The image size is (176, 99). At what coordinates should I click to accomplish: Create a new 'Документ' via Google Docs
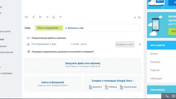[x=97, y=87]
